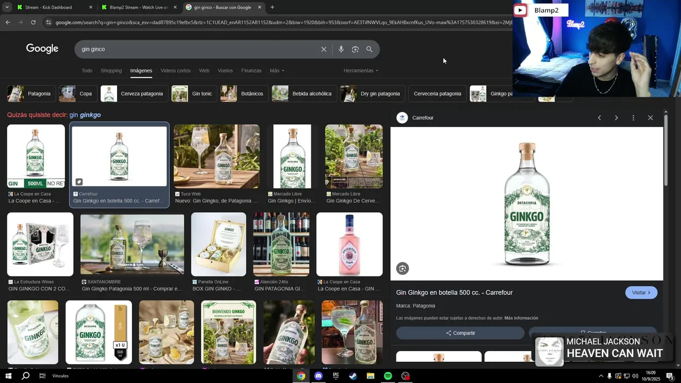Open the Windows Start menu
Viewport: 681px width, 383px height.
click(x=9, y=376)
